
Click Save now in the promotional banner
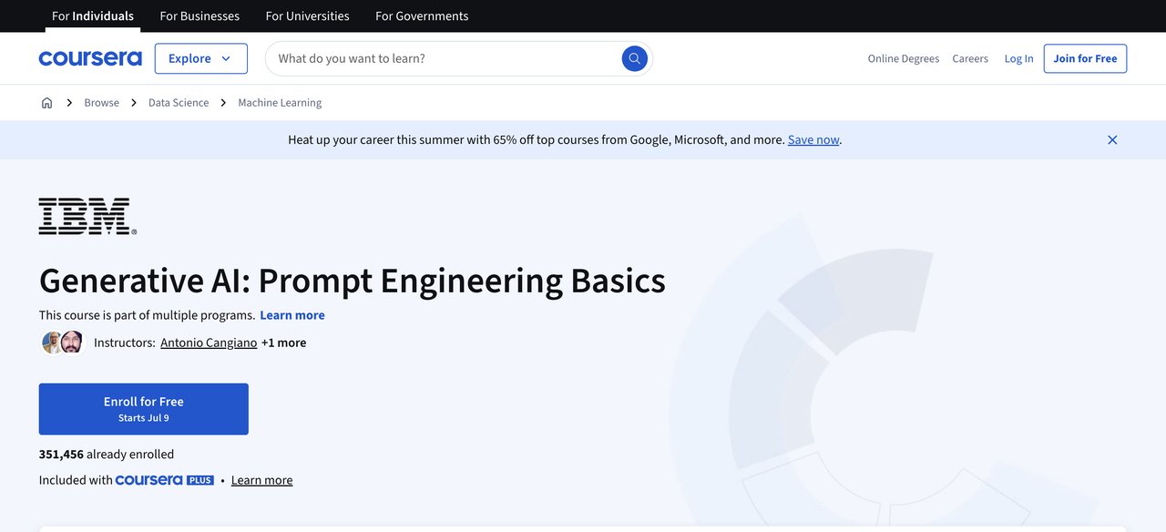[x=813, y=138]
